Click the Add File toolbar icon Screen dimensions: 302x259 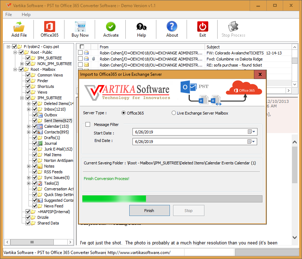[19, 27]
